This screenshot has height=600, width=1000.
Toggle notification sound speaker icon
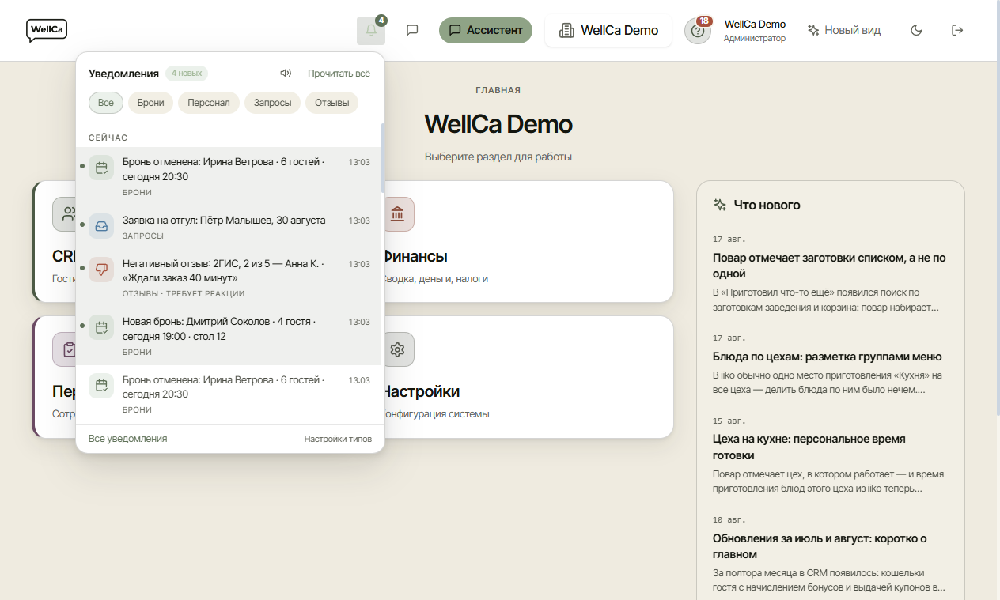[286, 74]
